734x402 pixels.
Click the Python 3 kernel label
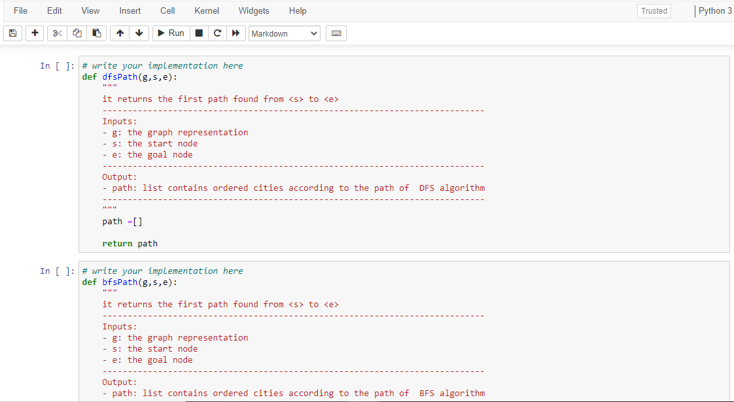(715, 10)
